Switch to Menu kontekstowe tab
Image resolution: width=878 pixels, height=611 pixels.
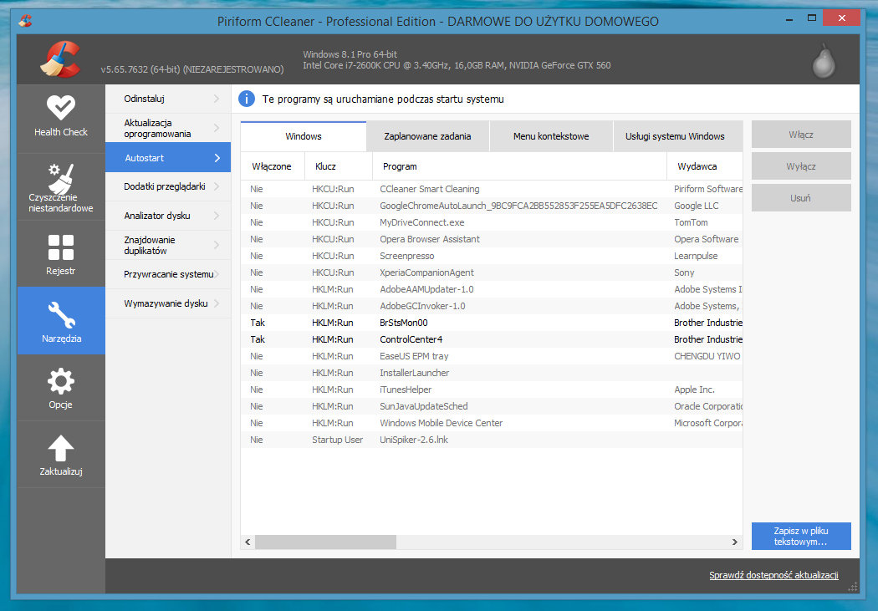tap(551, 136)
